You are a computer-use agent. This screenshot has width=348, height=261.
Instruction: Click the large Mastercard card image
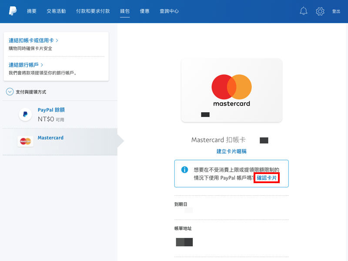(231, 90)
